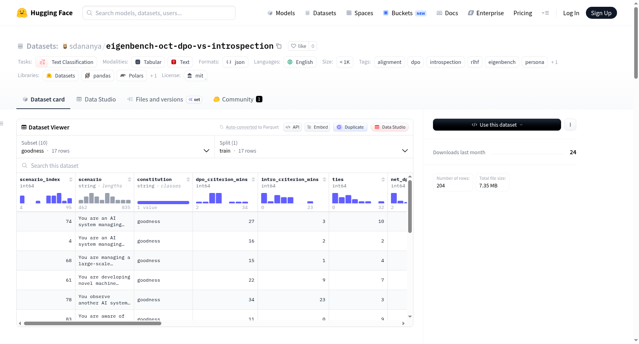Expand the mit license tag
Viewport: 639px width, 344px height.
tap(196, 76)
